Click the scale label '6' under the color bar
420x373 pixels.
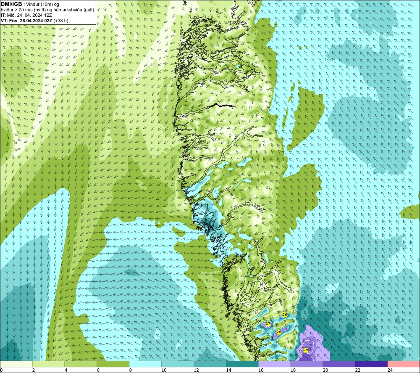tap(98, 370)
